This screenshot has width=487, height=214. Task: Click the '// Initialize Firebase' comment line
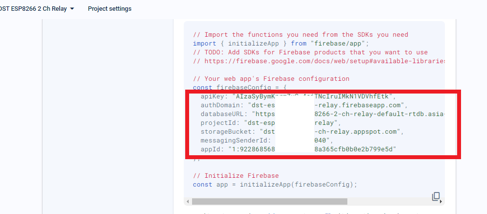click(236, 176)
